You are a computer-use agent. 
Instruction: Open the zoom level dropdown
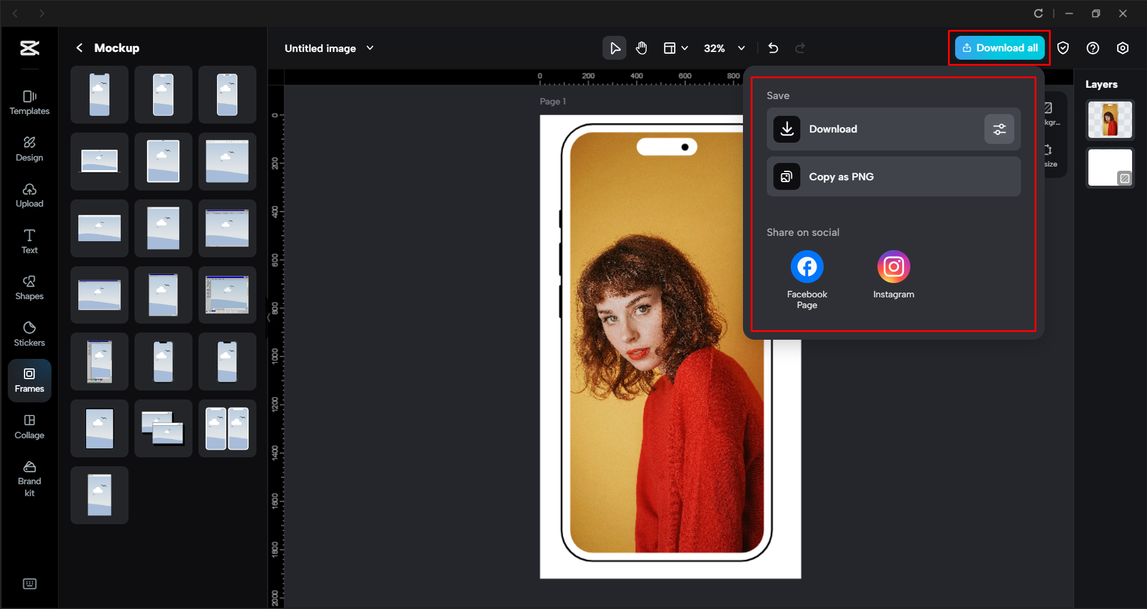point(741,48)
